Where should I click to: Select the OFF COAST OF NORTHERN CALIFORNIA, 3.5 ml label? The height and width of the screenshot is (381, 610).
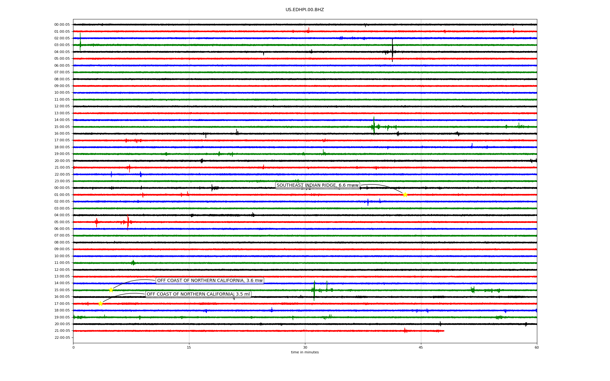click(x=198, y=294)
